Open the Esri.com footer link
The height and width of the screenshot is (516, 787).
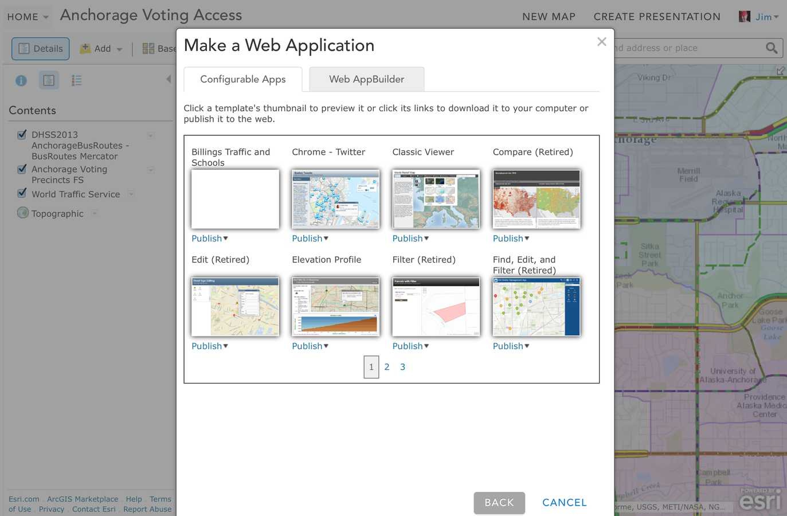point(24,499)
